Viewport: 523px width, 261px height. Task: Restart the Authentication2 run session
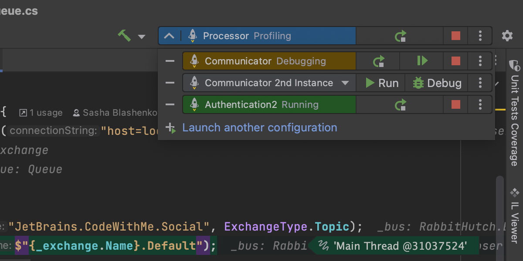point(401,104)
